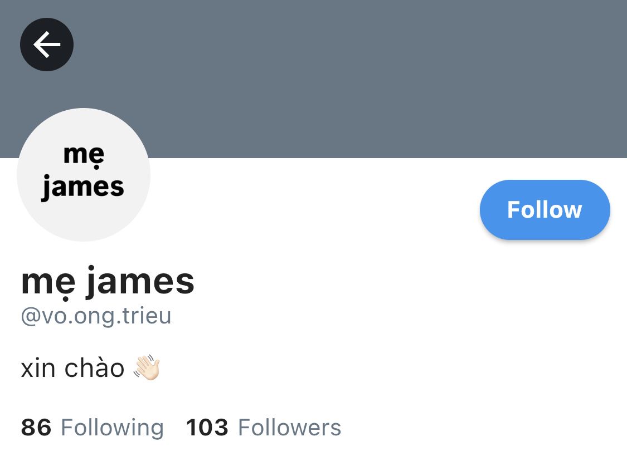Tap the word 'Following' label
This screenshot has height=466, width=627.
pyautogui.click(x=113, y=427)
